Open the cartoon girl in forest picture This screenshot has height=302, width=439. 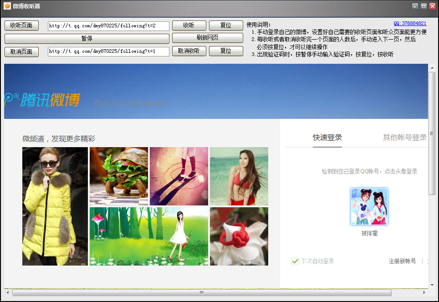point(149,236)
